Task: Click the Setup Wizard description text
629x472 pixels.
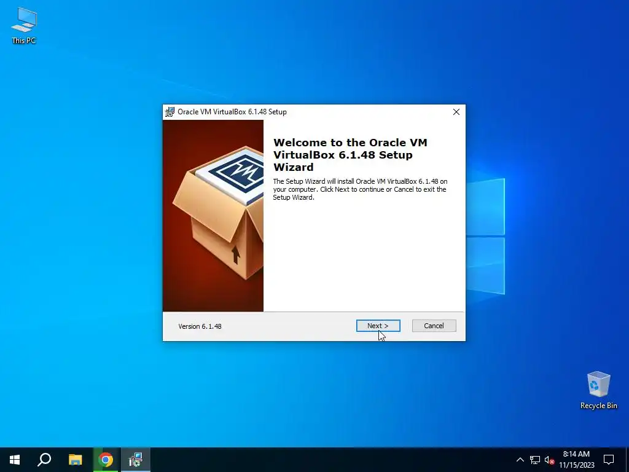Action: click(360, 189)
